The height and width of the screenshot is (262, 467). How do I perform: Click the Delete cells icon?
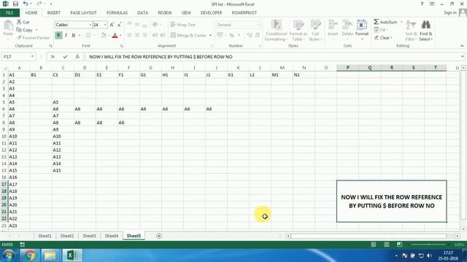click(x=347, y=25)
